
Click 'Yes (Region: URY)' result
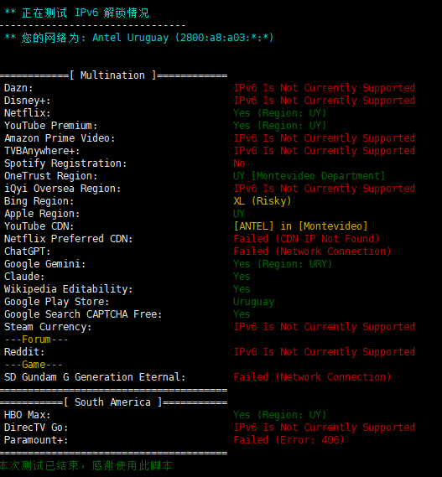click(283, 264)
